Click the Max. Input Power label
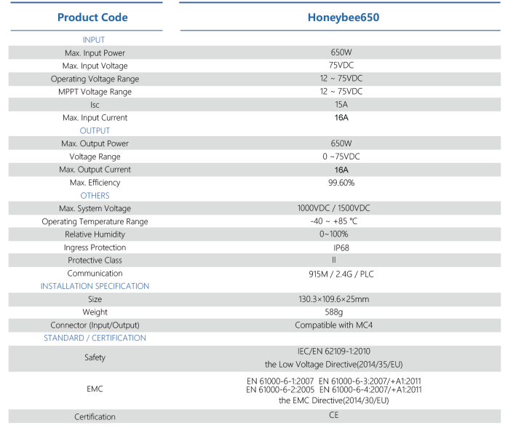This screenshot has width=508, height=436. coord(95,53)
